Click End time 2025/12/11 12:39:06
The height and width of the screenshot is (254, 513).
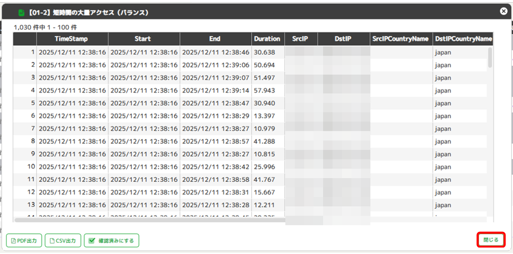pos(216,65)
